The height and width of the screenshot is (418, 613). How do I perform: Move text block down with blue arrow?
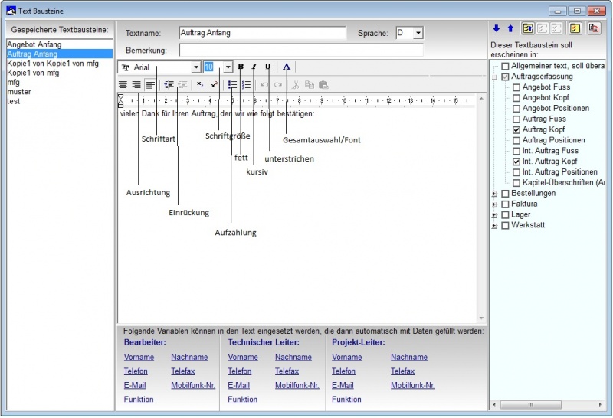(497, 28)
